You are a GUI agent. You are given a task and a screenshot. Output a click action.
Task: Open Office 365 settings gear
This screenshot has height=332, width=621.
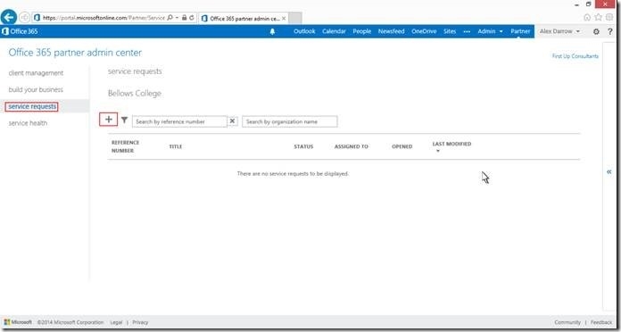coord(596,32)
